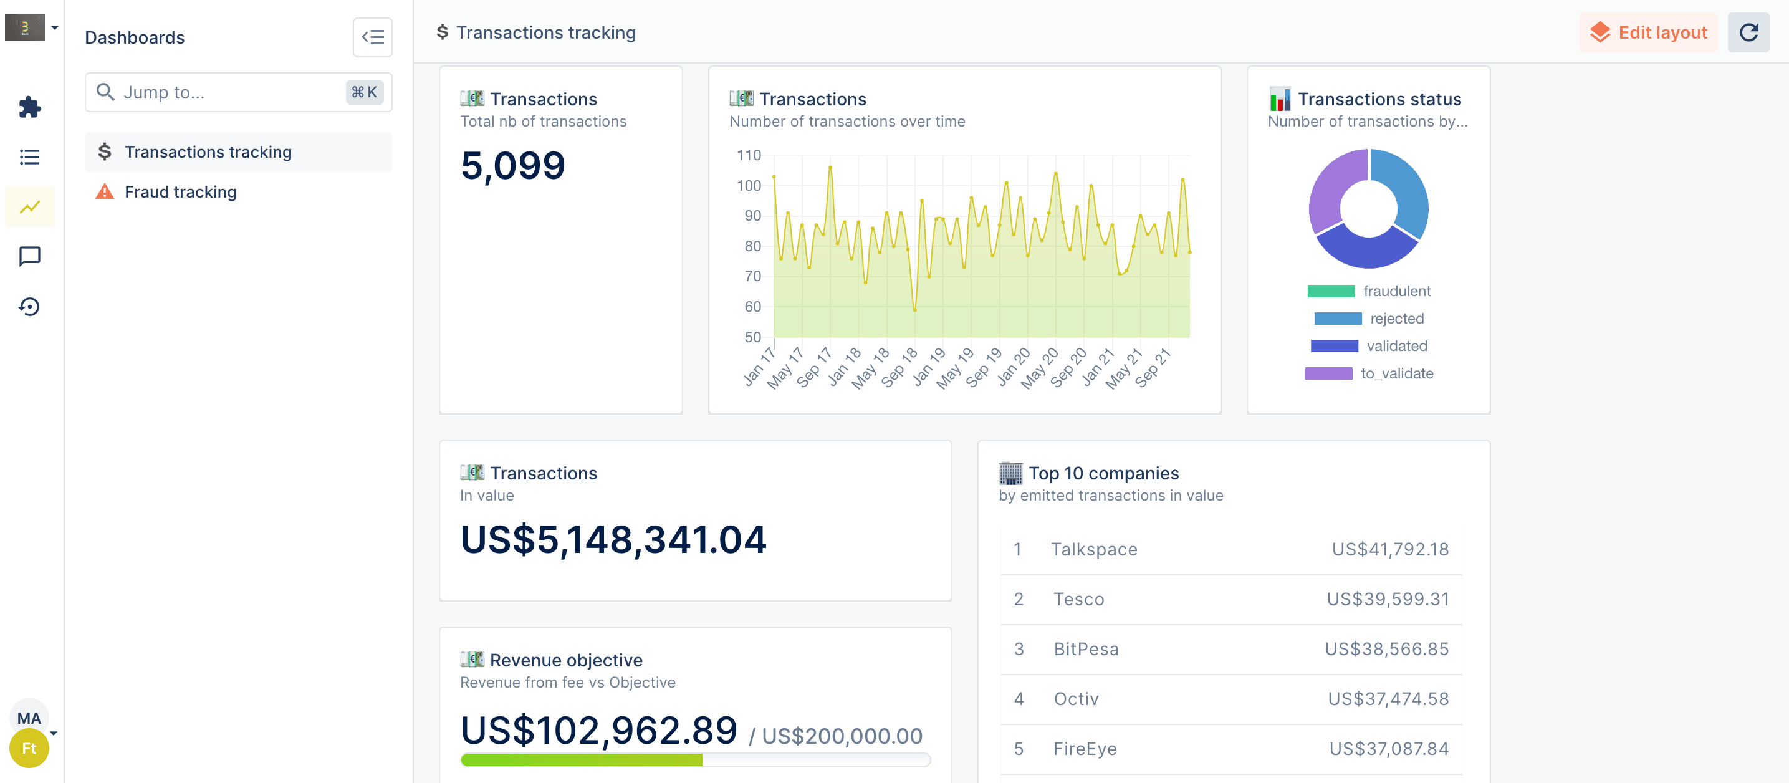Expand the project switcher dropdown arrow
The height and width of the screenshot is (783, 1789).
55,28
